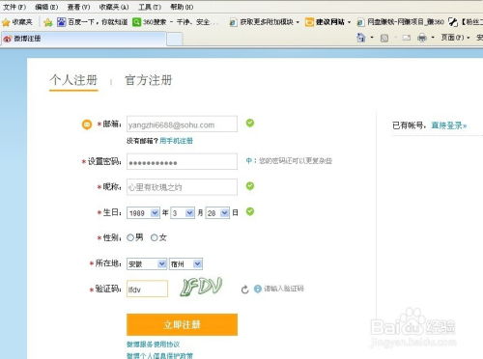Open the 文件 menu

point(14,7)
